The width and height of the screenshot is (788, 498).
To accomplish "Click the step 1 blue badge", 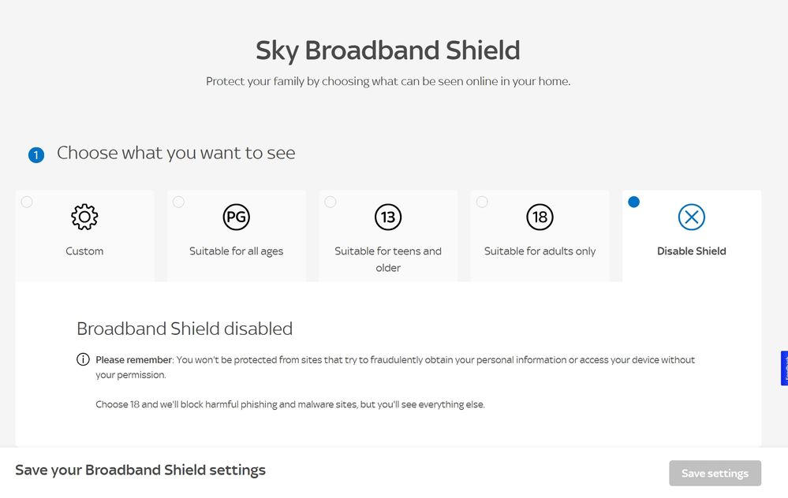I will (35, 154).
